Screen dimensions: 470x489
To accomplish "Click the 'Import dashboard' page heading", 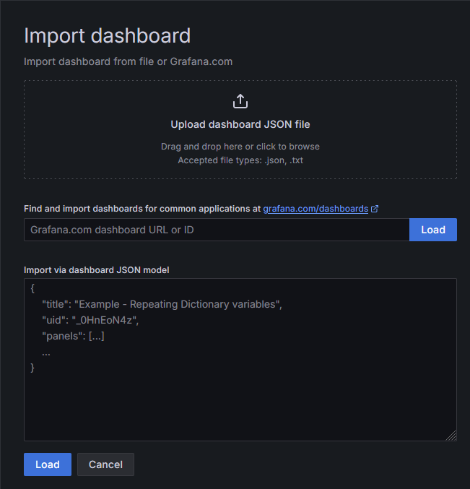I will pos(107,36).
